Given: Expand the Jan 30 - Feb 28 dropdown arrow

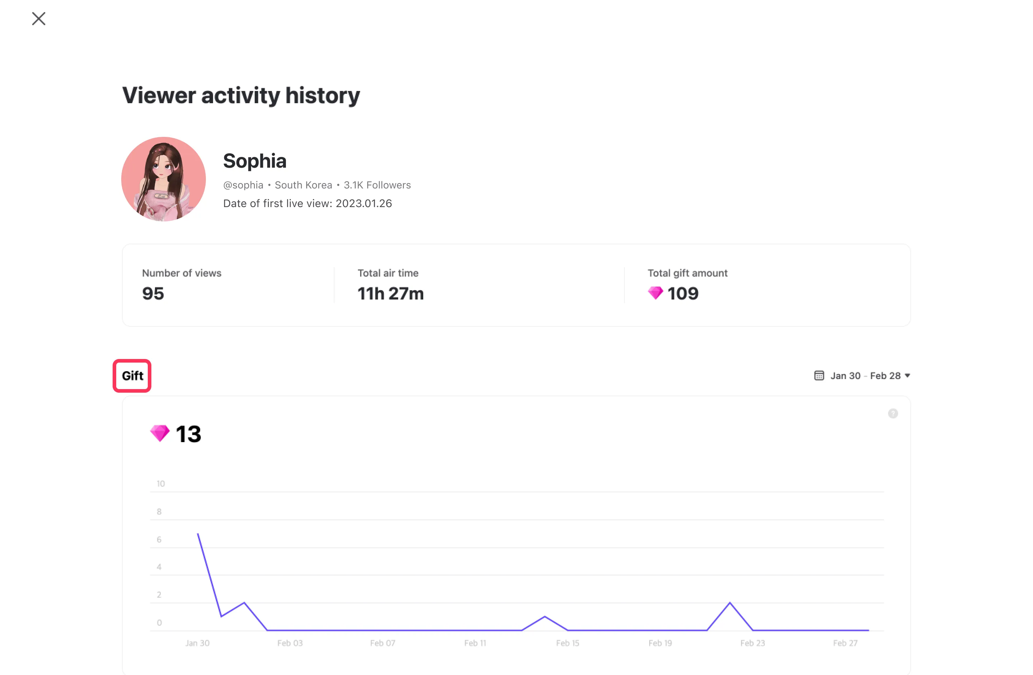Looking at the screenshot, I should [907, 375].
